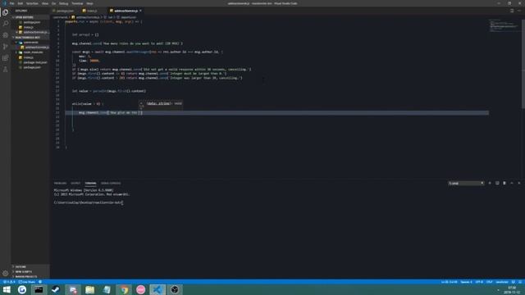Create a new terminal with the plus icon

coord(490,183)
